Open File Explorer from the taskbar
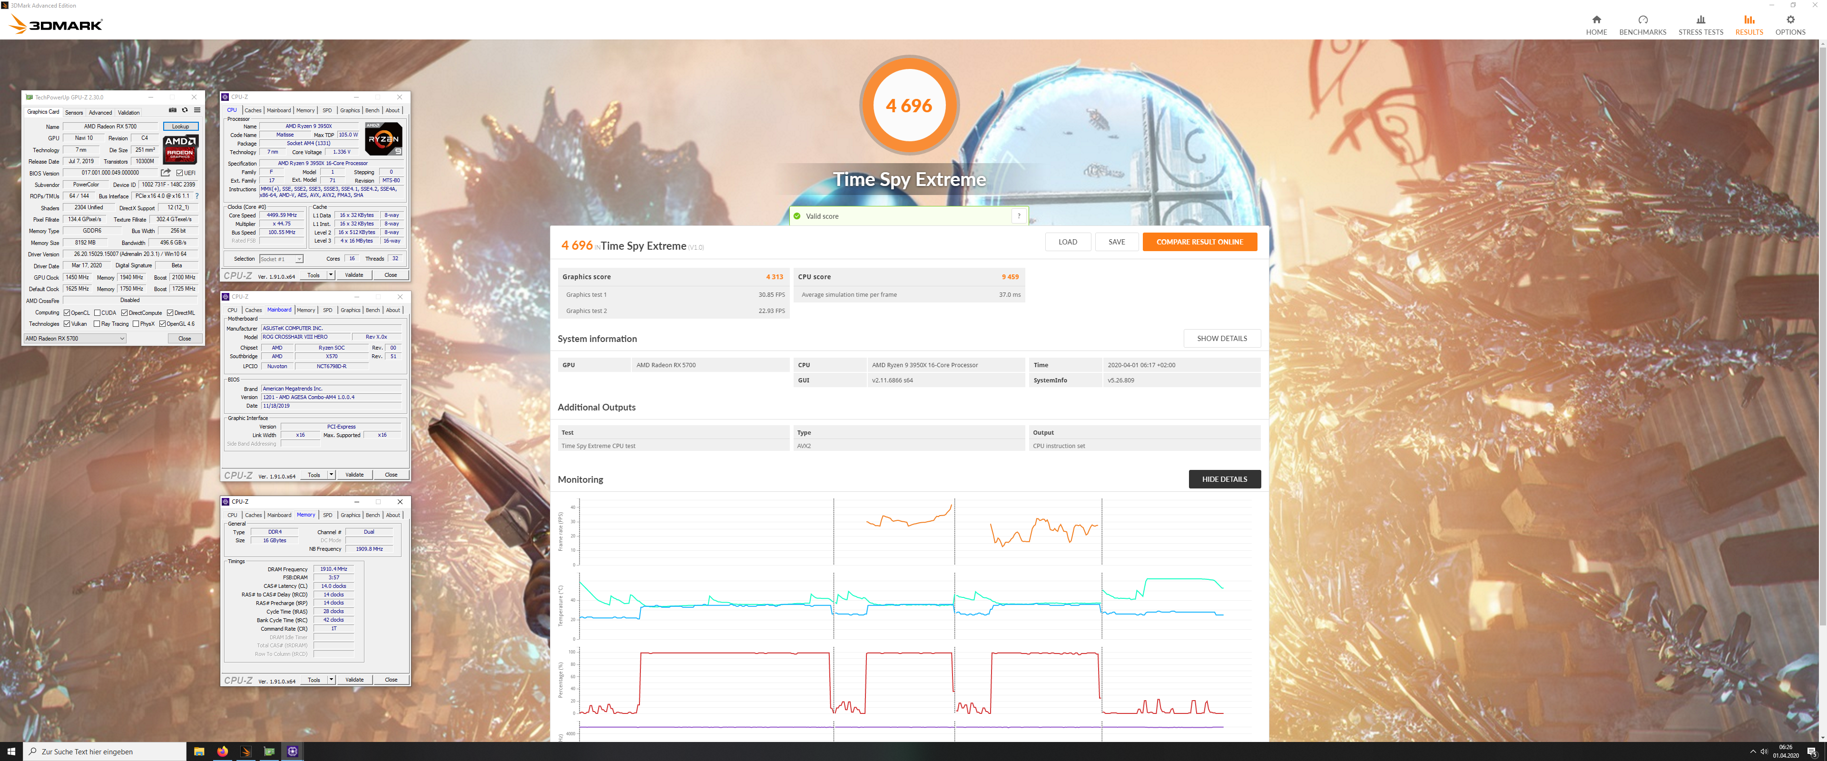This screenshot has height=761, width=1827. 199,751
